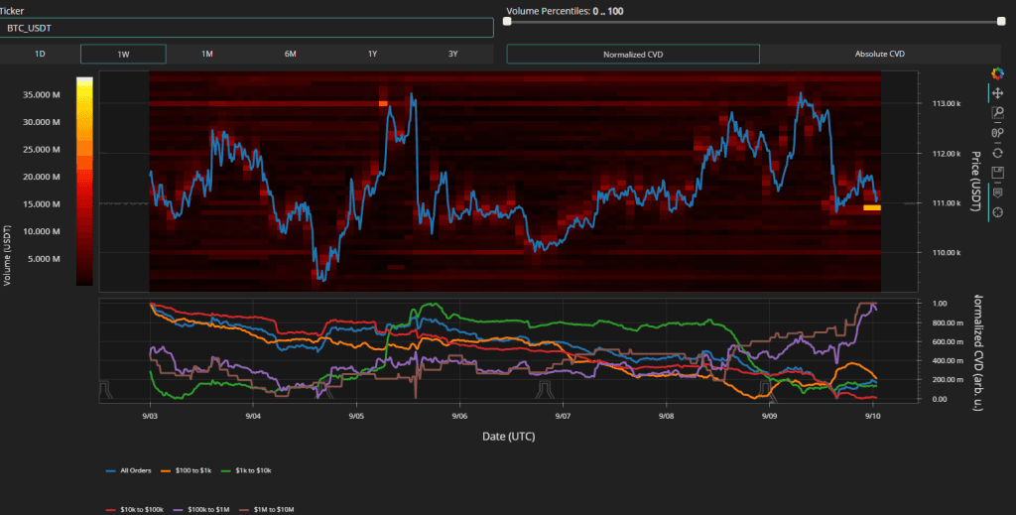Activate the Box Zoom tool

pyautogui.click(x=997, y=113)
